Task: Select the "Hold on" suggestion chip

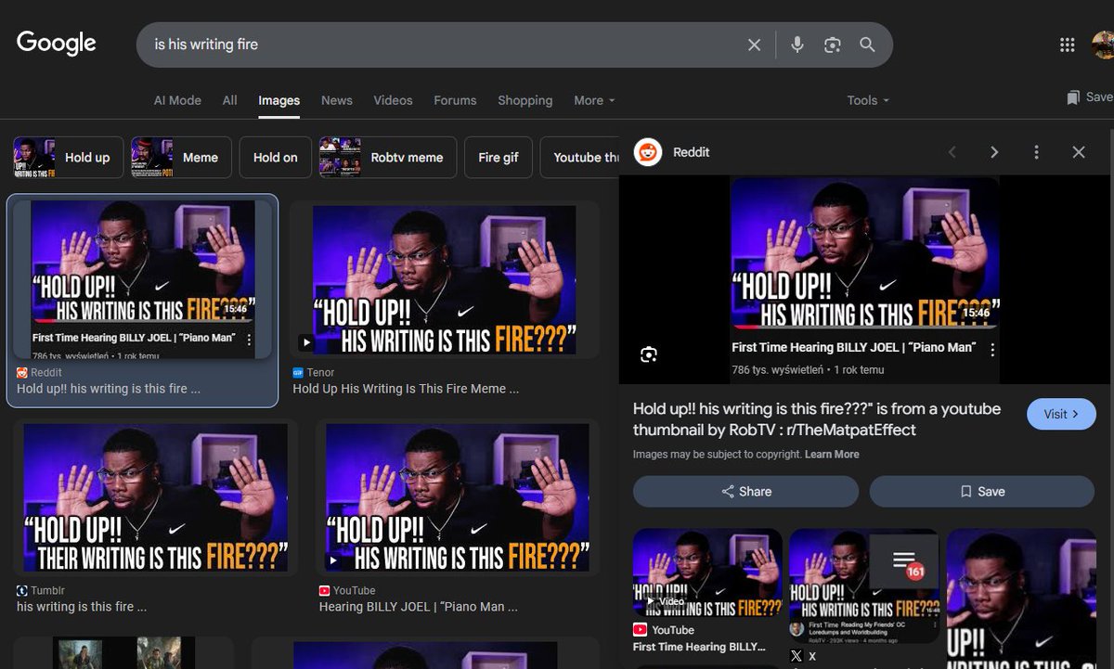Action: click(x=275, y=158)
